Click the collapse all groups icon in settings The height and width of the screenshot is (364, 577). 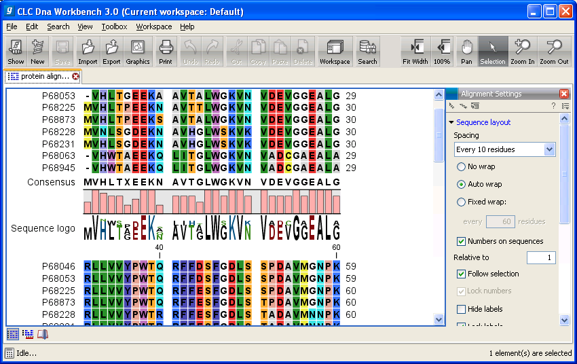click(x=451, y=106)
